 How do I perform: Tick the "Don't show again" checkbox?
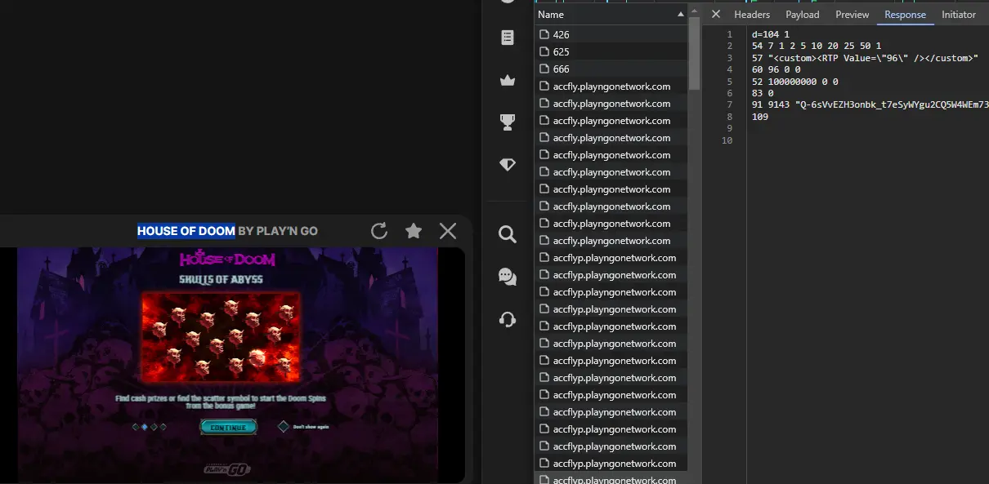pyautogui.click(x=284, y=426)
